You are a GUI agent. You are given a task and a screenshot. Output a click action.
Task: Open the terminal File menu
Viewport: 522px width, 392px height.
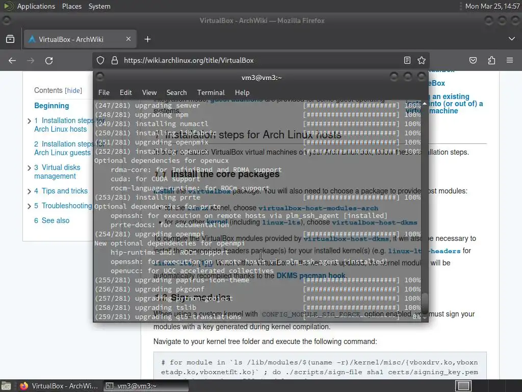click(104, 93)
